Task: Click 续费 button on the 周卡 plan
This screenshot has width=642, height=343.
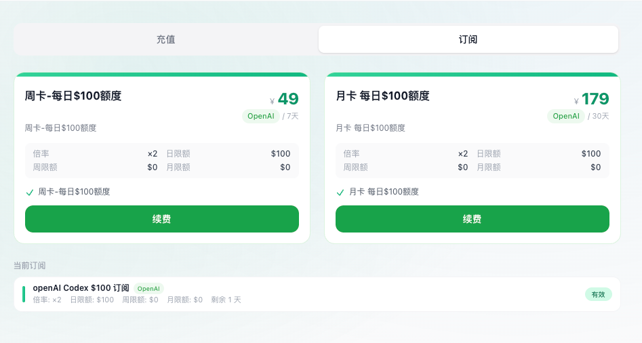Action: click(x=162, y=219)
